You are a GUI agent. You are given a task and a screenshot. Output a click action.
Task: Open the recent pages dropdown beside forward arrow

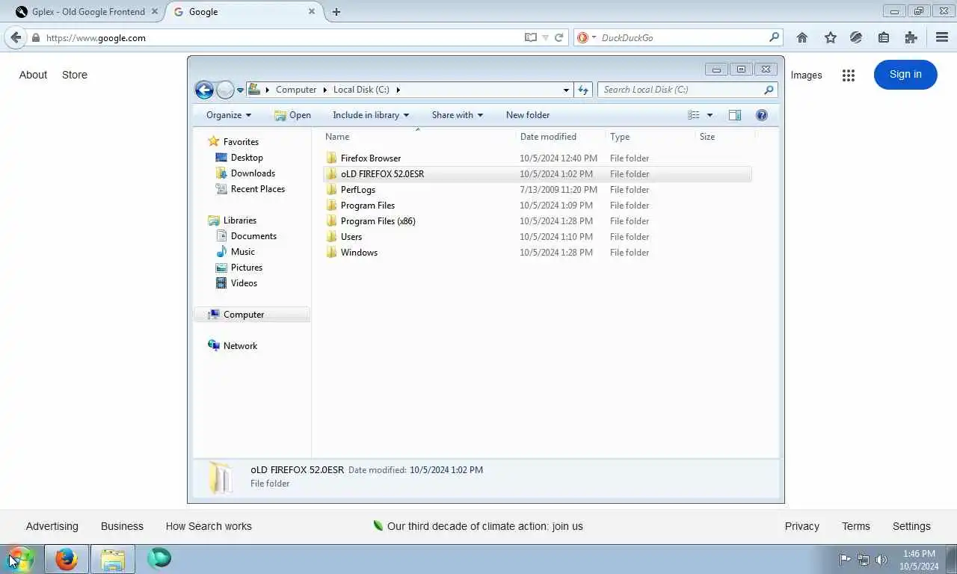240,90
